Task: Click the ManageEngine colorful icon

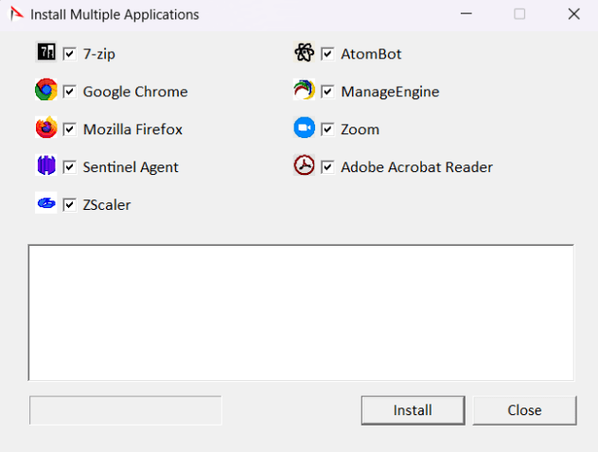Action: [x=304, y=91]
